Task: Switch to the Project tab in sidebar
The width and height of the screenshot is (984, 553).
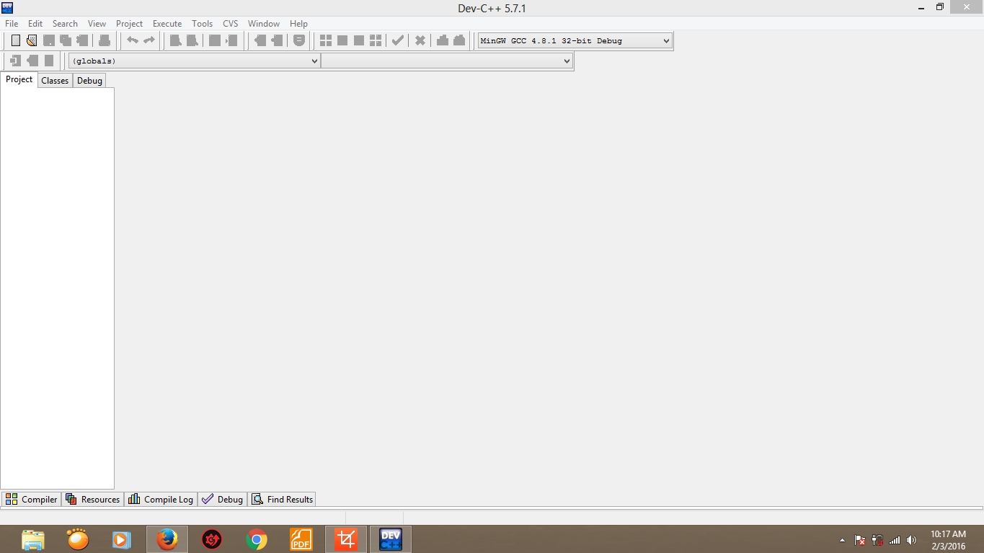Action: tap(19, 79)
